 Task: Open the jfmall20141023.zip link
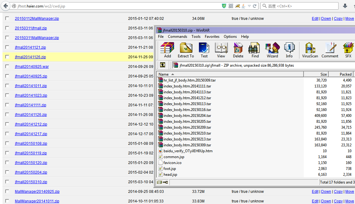[x=31, y=95]
